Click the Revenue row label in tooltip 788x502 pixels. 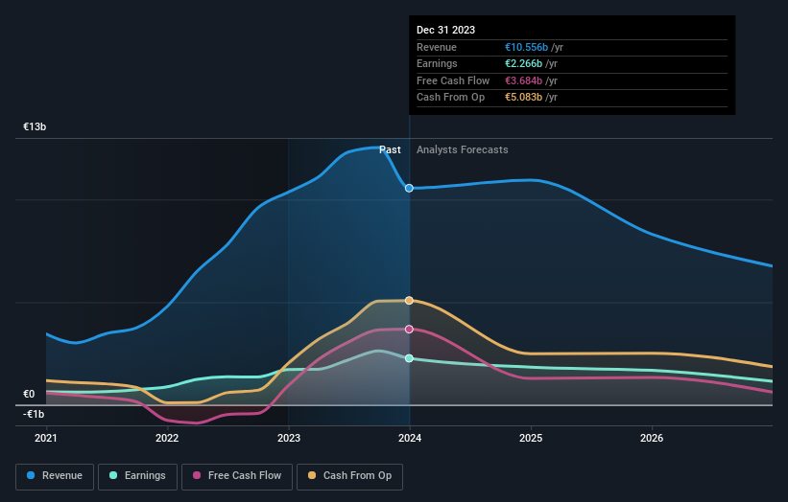[x=437, y=47]
